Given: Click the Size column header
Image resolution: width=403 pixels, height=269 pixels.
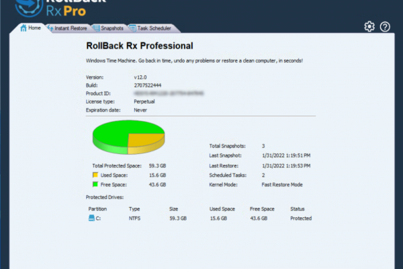Looking at the screenshot, I should [x=173, y=208].
